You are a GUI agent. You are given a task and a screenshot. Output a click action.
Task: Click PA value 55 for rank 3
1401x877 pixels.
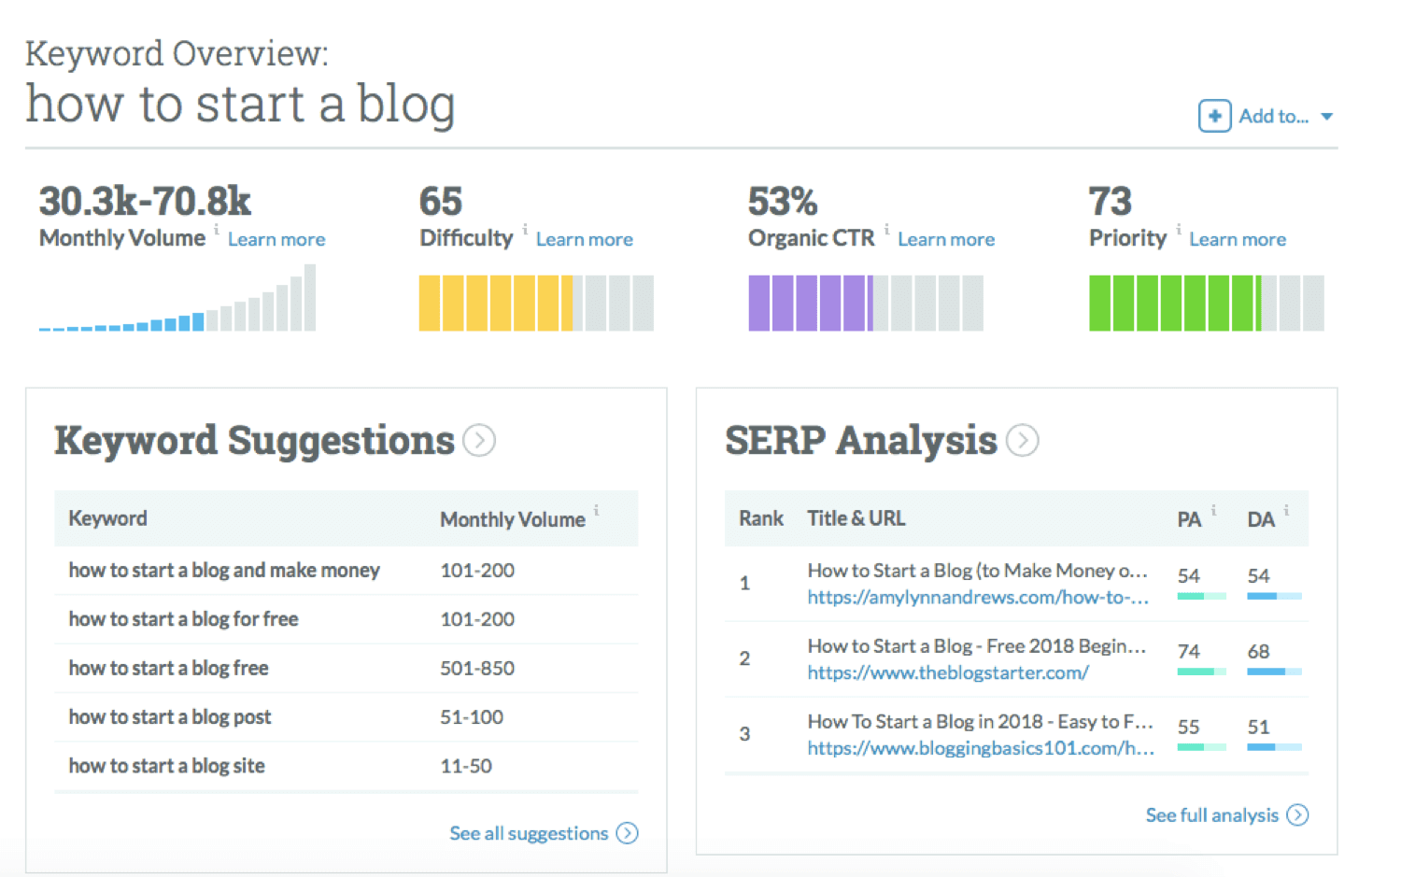point(1188,727)
